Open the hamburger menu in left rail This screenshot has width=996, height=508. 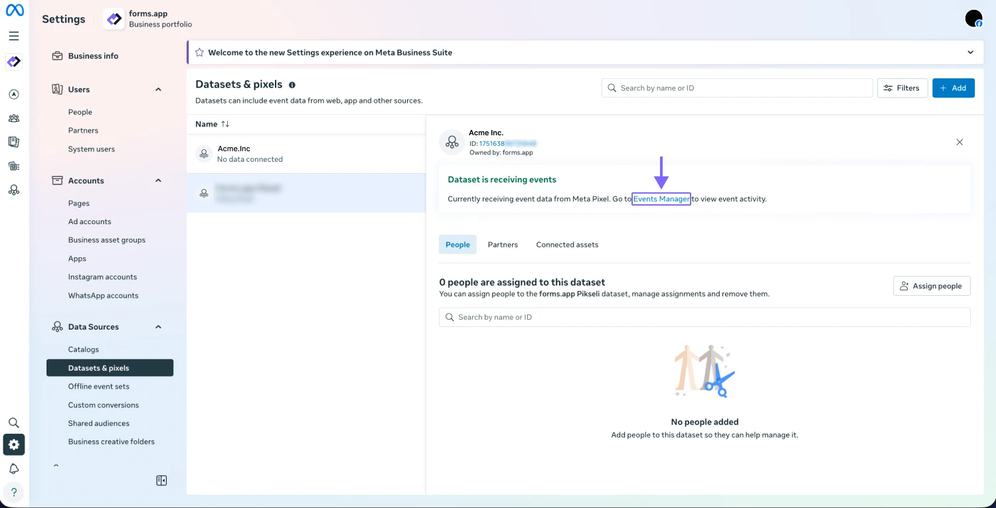[x=14, y=36]
